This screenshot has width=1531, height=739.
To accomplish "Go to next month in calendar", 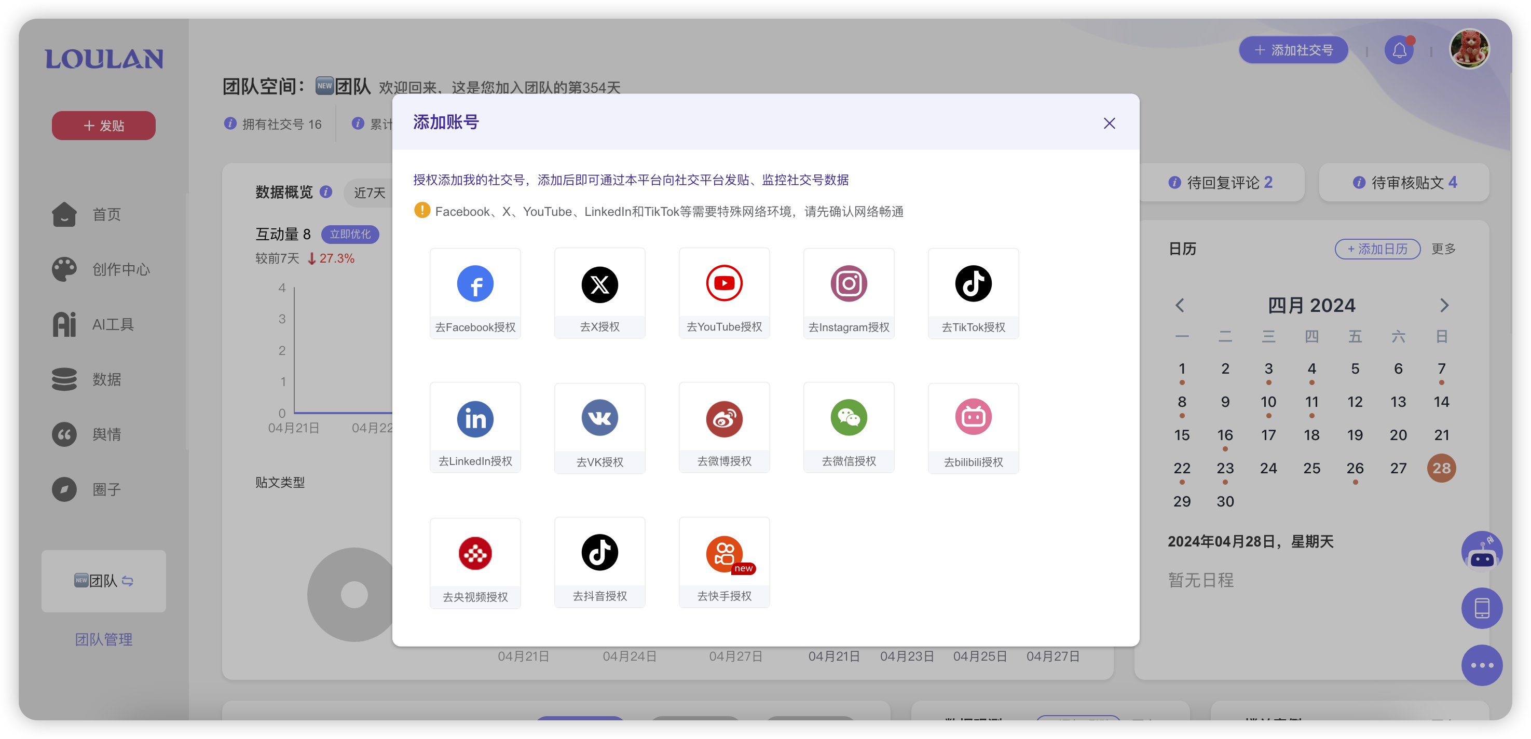I will point(1444,305).
